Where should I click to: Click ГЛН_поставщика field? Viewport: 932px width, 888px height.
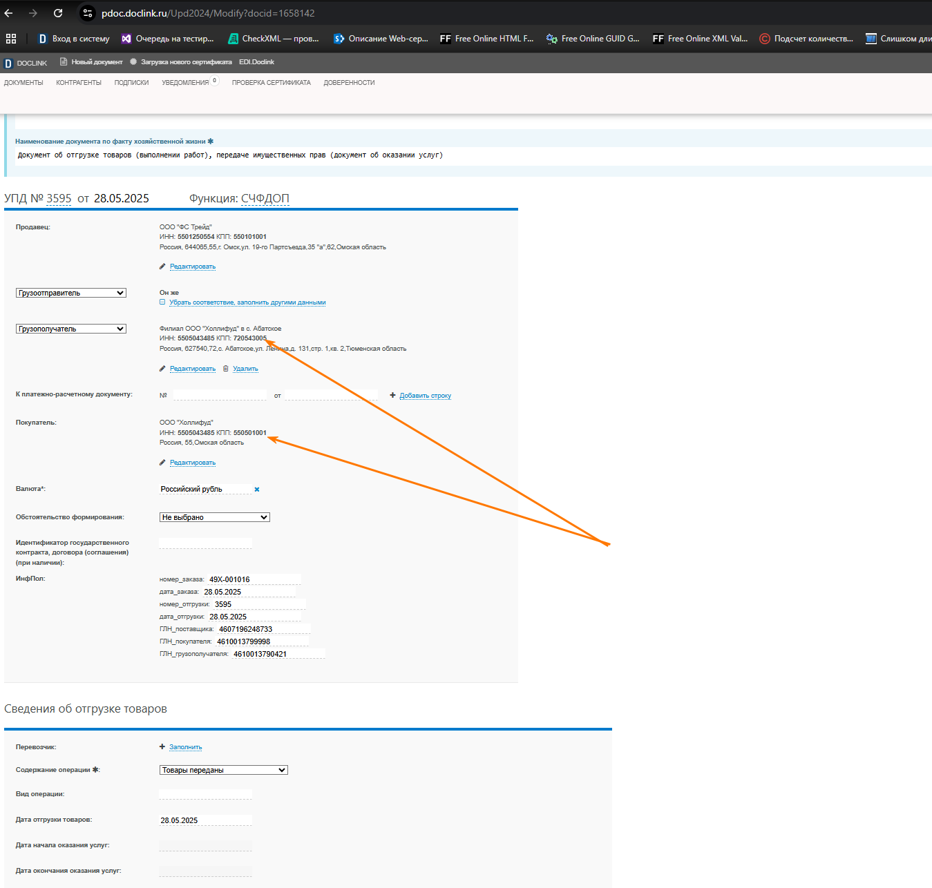click(264, 629)
